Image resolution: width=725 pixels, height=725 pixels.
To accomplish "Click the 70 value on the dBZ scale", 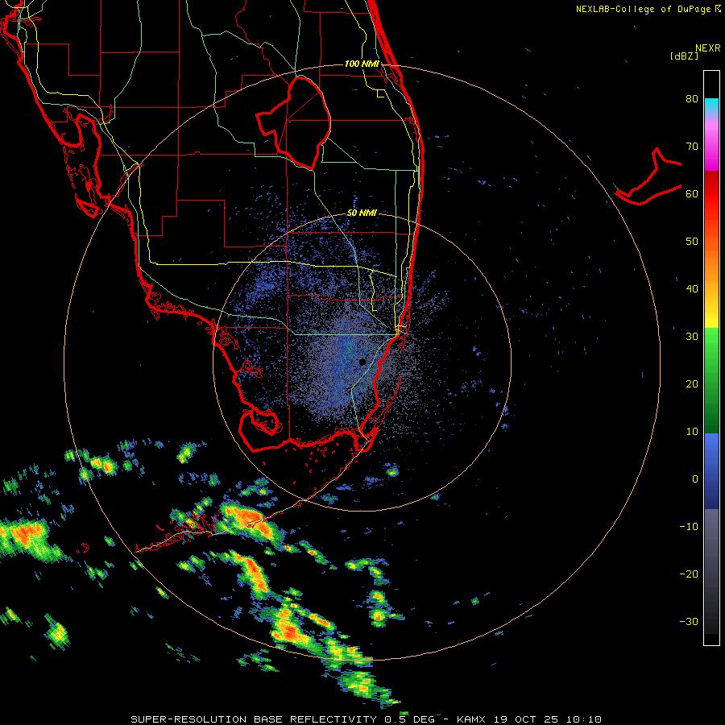I will tap(692, 147).
